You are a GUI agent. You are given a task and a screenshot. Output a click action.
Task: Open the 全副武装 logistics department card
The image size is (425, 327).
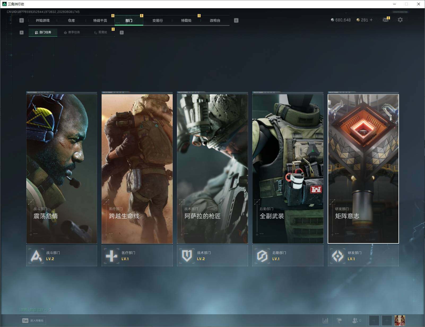288,169
